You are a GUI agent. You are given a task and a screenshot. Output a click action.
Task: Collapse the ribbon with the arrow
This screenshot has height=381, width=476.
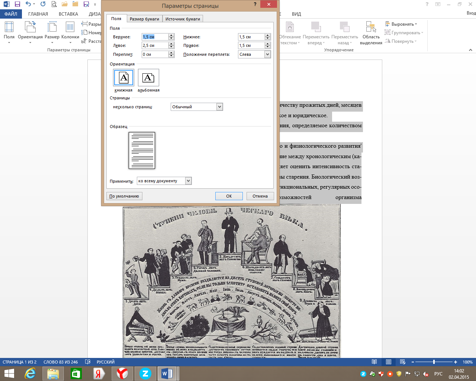470,50
